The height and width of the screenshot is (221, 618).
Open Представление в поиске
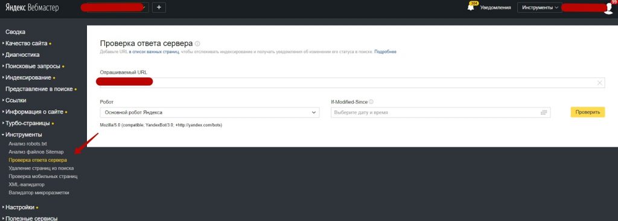point(39,89)
